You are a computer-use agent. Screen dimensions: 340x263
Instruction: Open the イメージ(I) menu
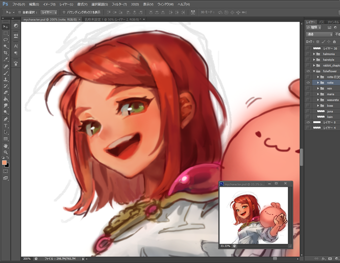(x=49, y=4)
